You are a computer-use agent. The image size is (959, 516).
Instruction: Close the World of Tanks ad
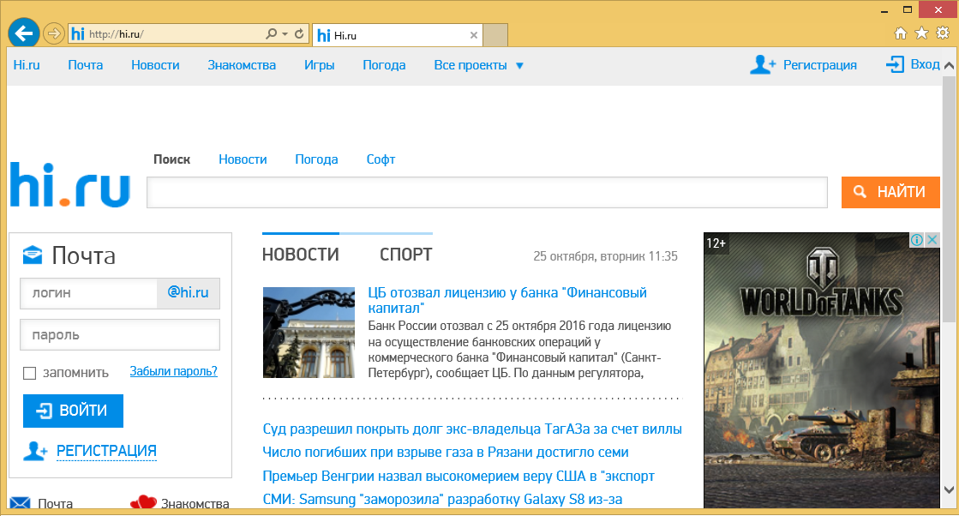(x=932, y=241)
